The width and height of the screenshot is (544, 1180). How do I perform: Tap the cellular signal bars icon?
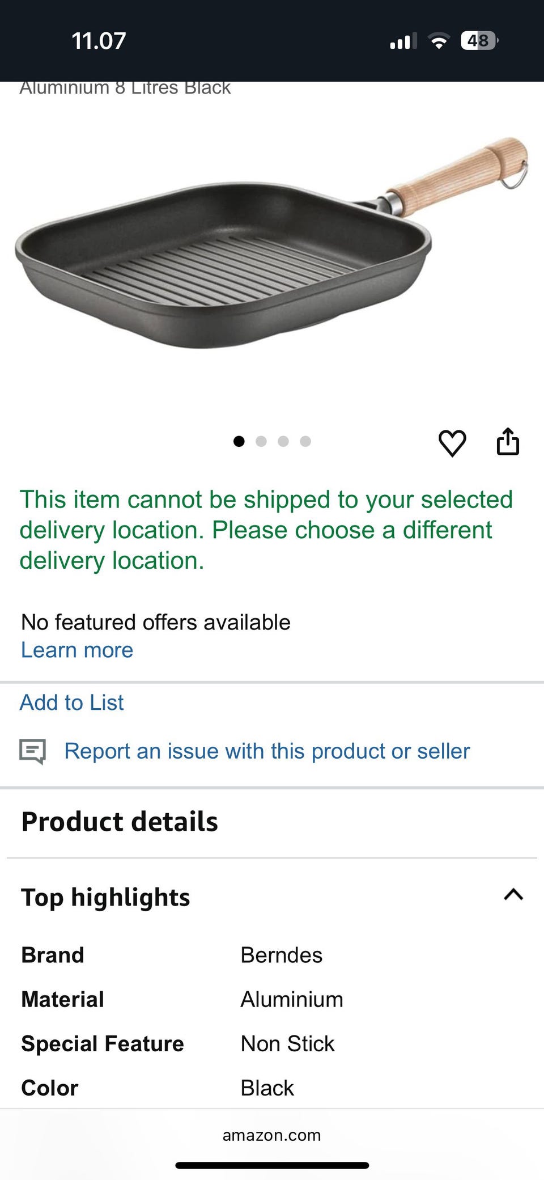tap(403, 41)
